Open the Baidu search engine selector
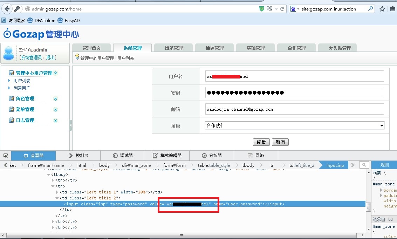 294,9
